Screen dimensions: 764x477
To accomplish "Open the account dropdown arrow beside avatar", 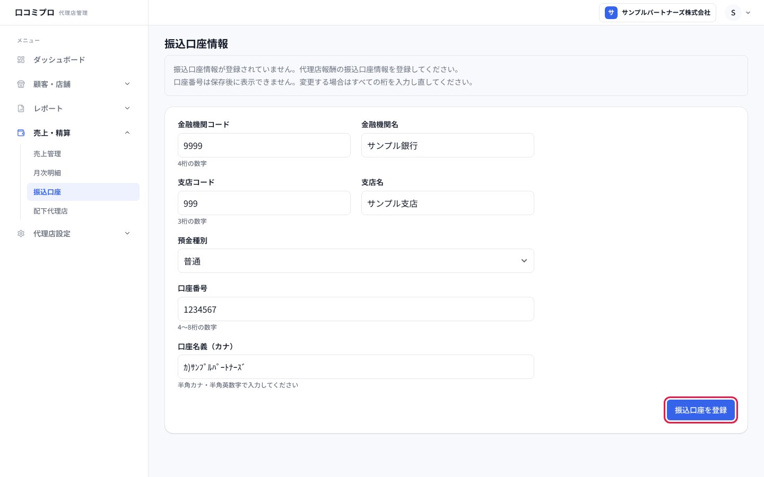I will tap(748, 13).
